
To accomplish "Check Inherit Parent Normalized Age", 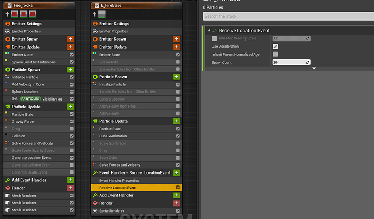I will (275, 54).
